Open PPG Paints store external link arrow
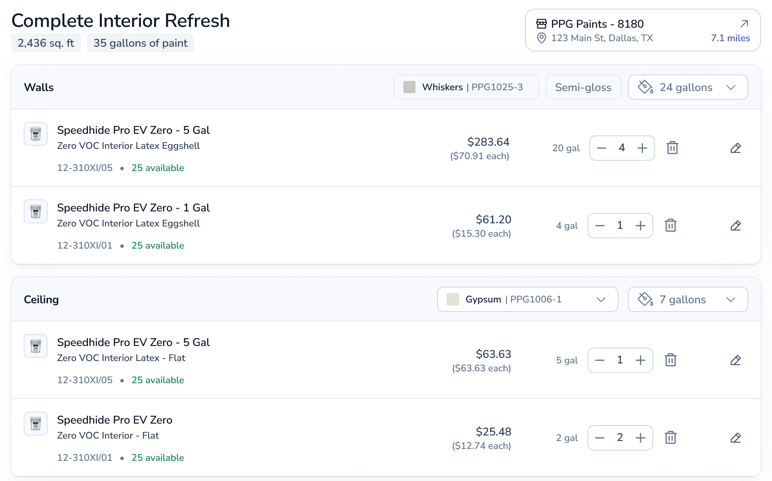The width and height of the screenshot is (772, 481). pos(744,24)
